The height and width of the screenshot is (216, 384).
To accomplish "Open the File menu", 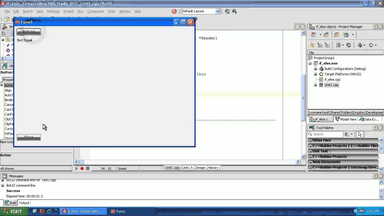I will 7,11.
